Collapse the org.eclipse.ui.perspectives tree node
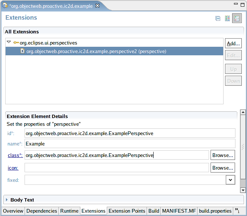The height and width of the screenshot is (216, 247). (x=9, y=43)
